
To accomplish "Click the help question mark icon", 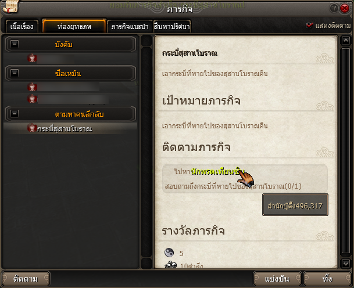I will coord(334,8).
